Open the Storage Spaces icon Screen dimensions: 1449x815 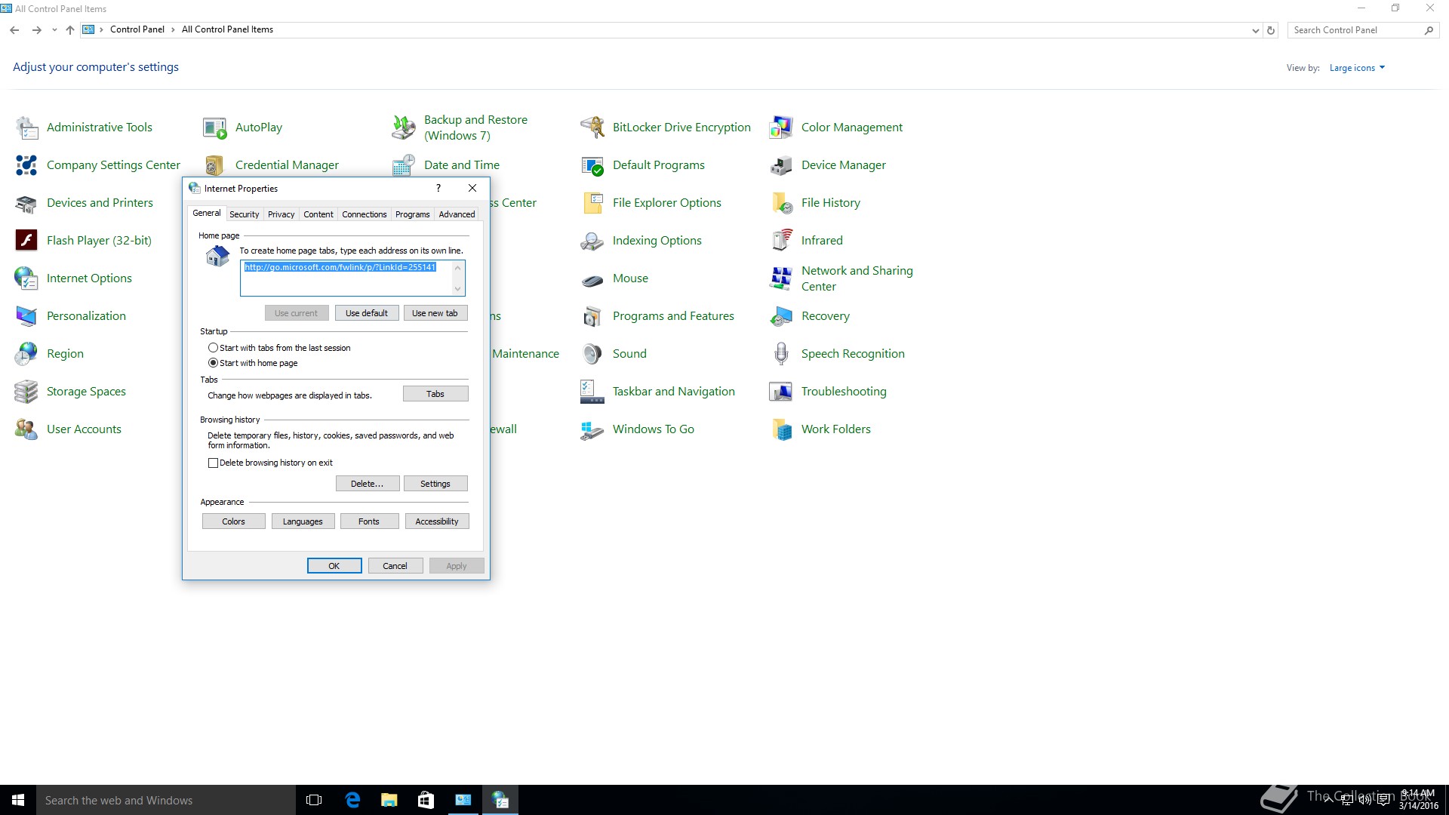point(26,392)
